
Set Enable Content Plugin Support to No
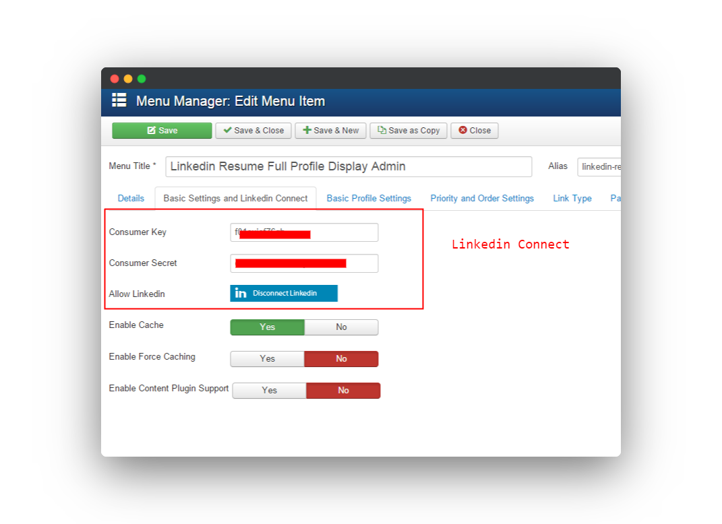tap(344, 391)
